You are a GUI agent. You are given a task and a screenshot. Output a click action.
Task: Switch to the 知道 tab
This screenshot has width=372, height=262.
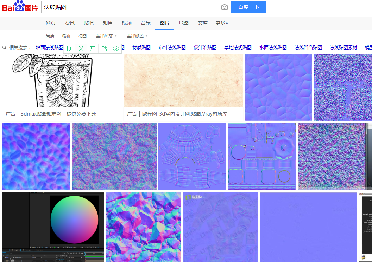tap(107, 23)
